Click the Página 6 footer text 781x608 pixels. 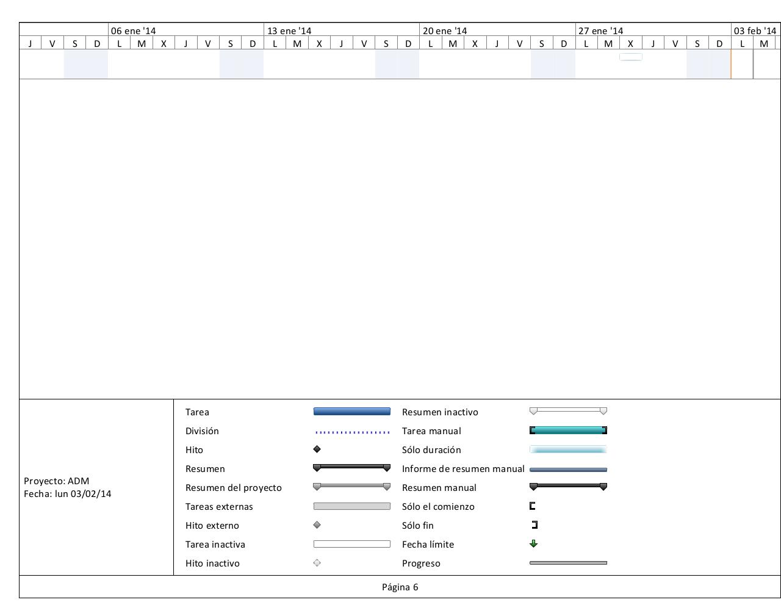point(400,587)
